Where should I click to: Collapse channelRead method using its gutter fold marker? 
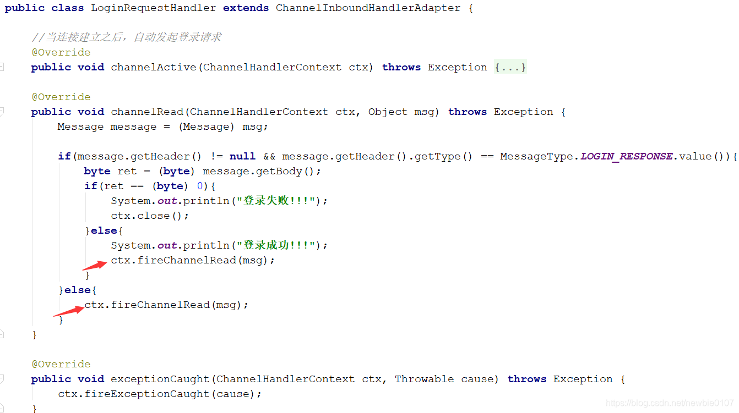click(x=2, y=112)
